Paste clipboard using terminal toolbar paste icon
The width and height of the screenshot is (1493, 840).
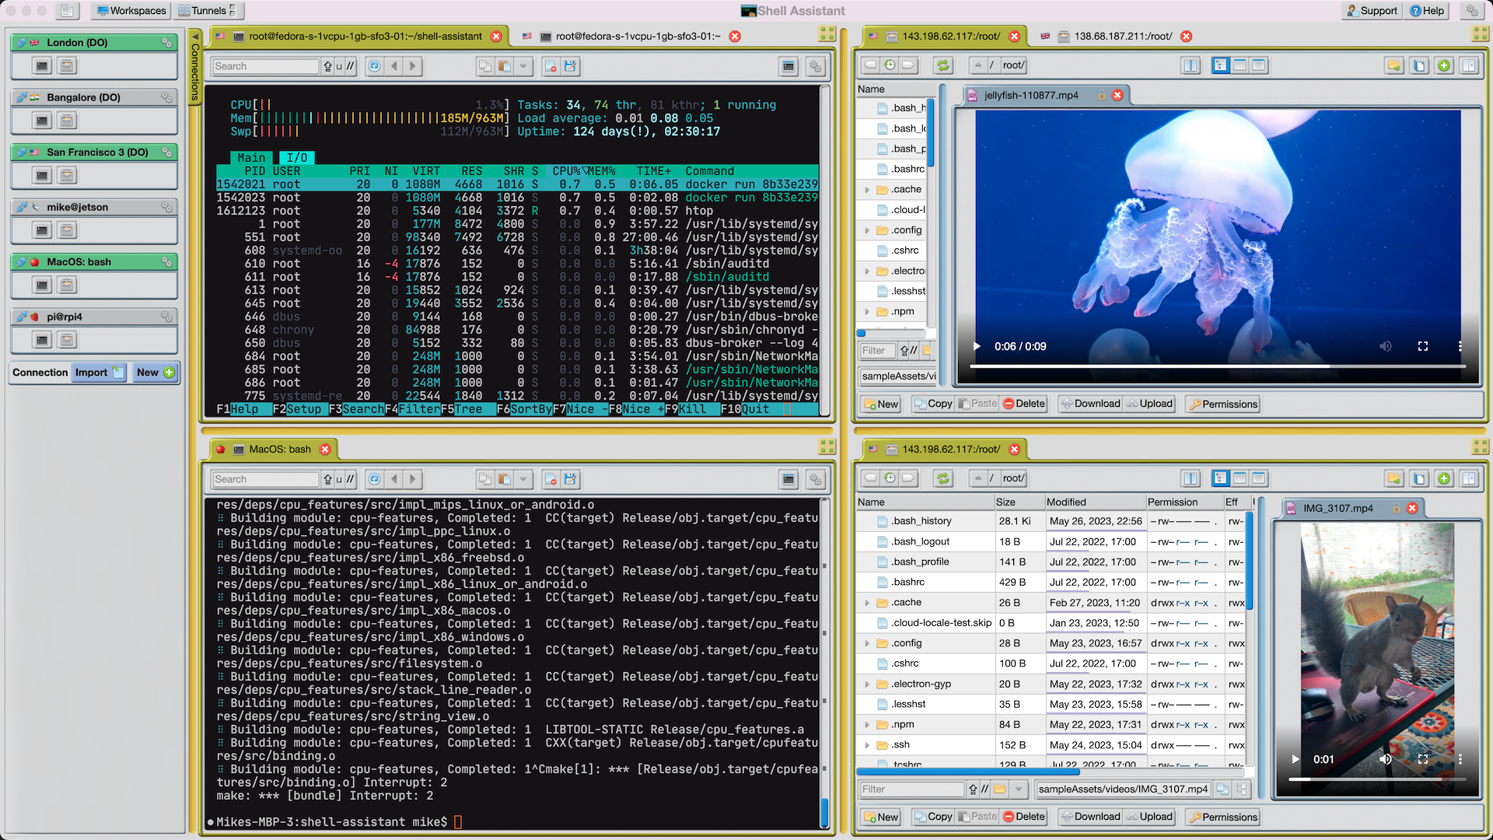click(x=505, y=66)
